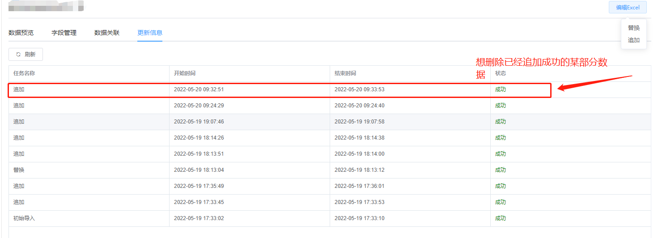Click the 刷新 refresh button

(25, 55)
